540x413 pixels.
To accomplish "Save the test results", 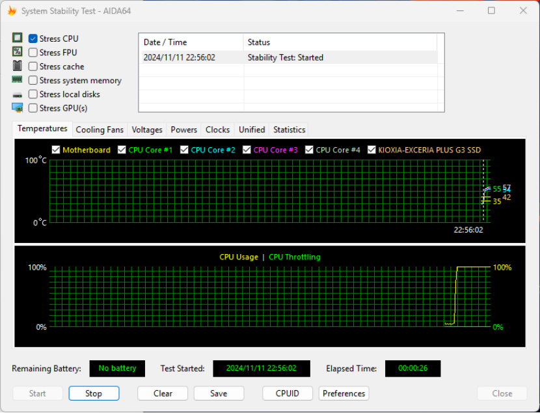I will [x=219, y=393].
